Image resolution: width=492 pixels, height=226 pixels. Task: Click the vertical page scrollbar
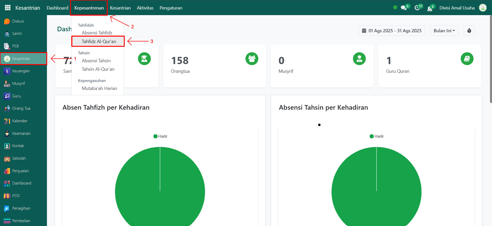(x=490, y=59)
